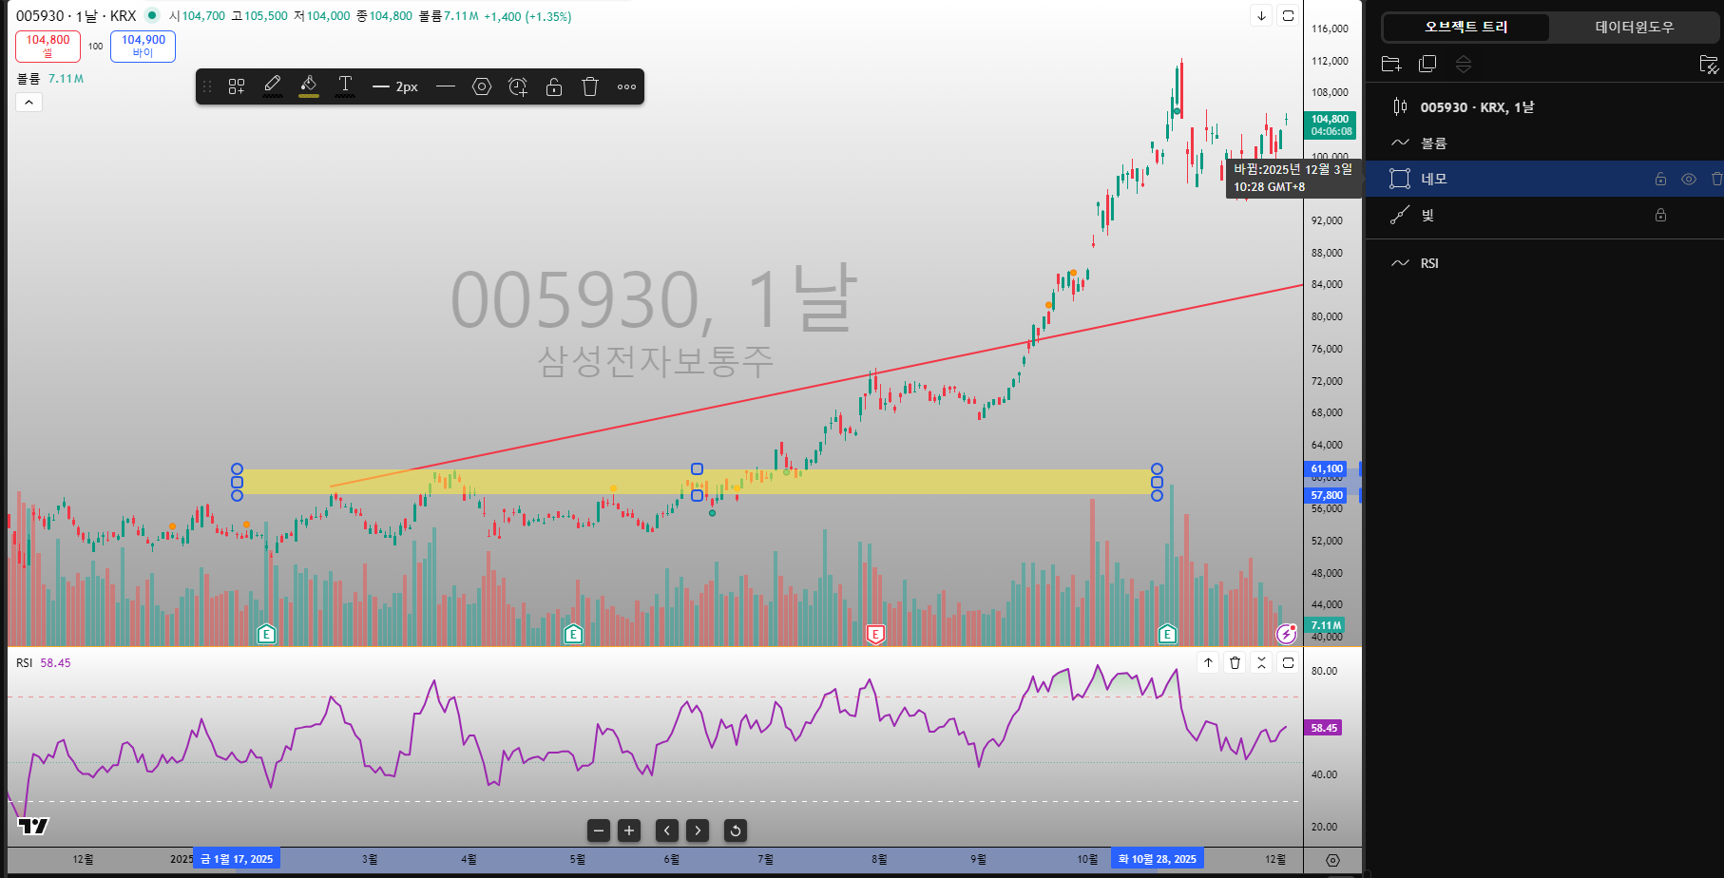The image size is (1724, 878).
Task: Select 005930 · KRX, 1날 tree row
Action: pyautogui.click(x=1544, y=106)
